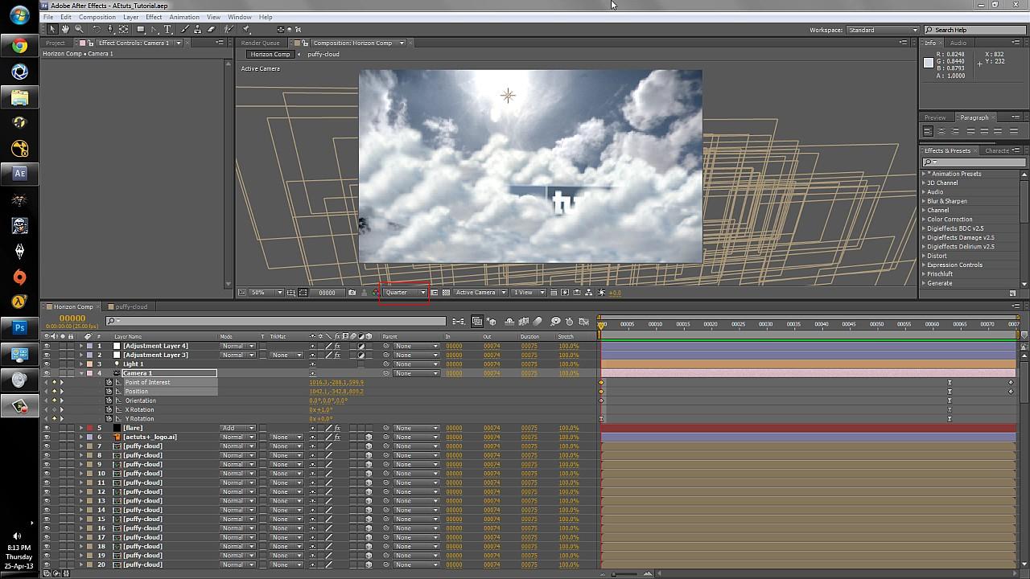This screenshot has width=1030, height=579.
Task: Select the Unified Camera tool
Action: (110, 29)
